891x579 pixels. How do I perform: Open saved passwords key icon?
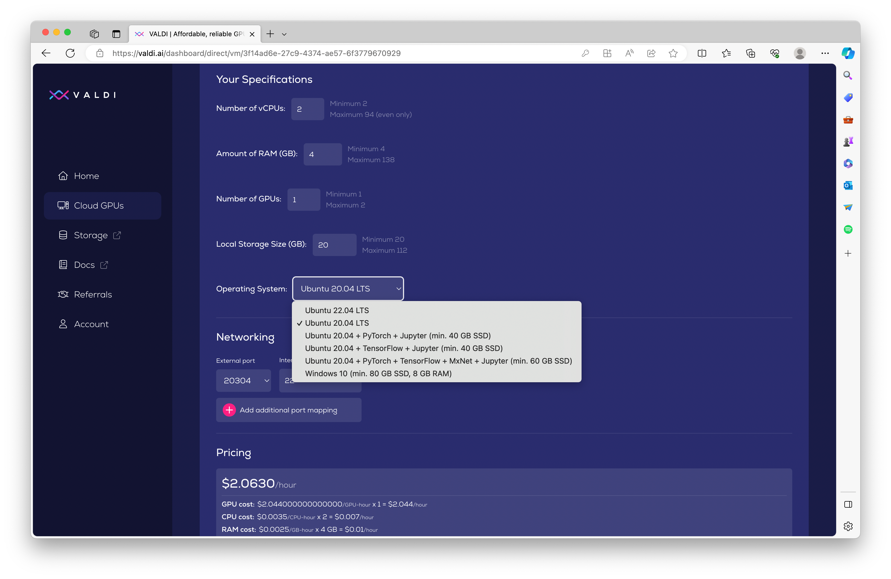[585, 53]
